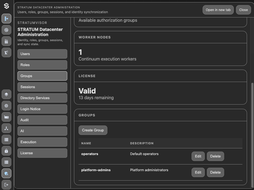Open the stacked layers sidebar icon
The width and height of the screenshot is (254, 190).
pyautogui.click(x=6, y=94)
